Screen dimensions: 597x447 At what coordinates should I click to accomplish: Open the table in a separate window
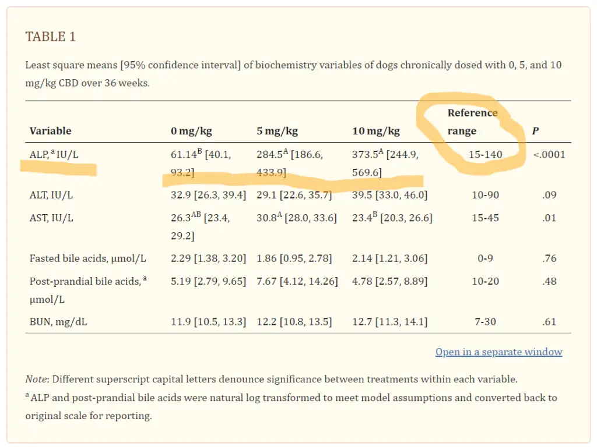(498, 352)
